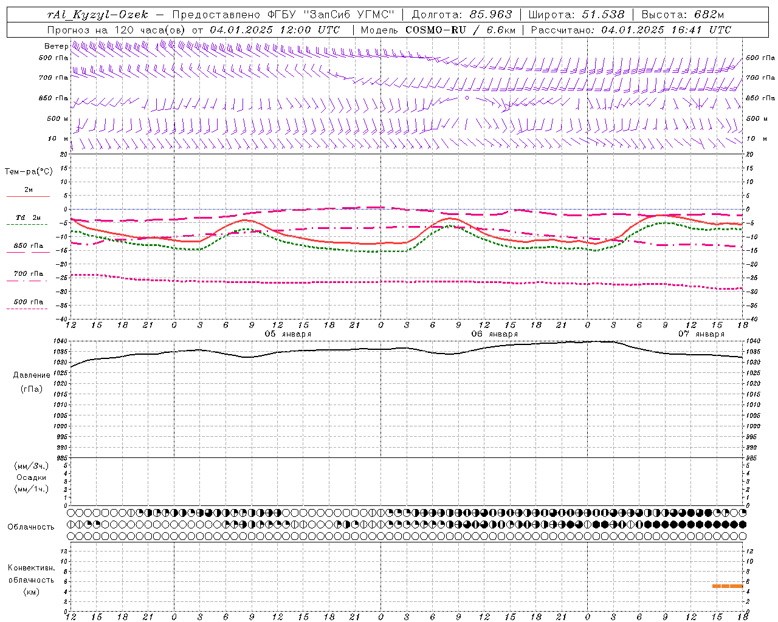Click the 700 гПа label in the temperature legend

pos(29,274)
